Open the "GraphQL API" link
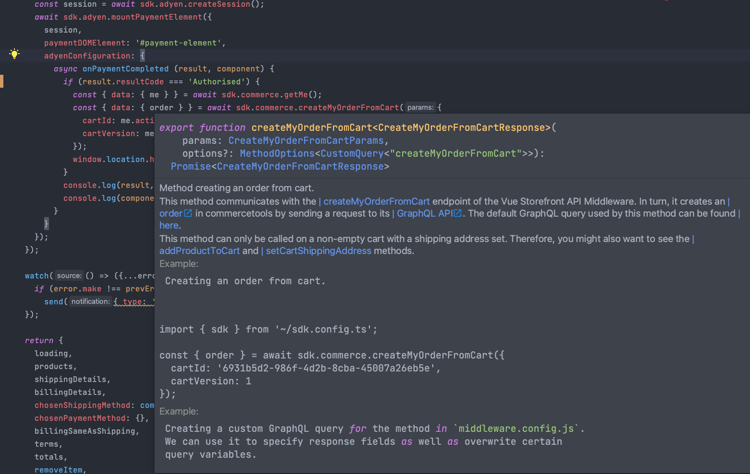The width and height of the screenshot is (750, 474). pyautogui.click(x=424, y=214)
